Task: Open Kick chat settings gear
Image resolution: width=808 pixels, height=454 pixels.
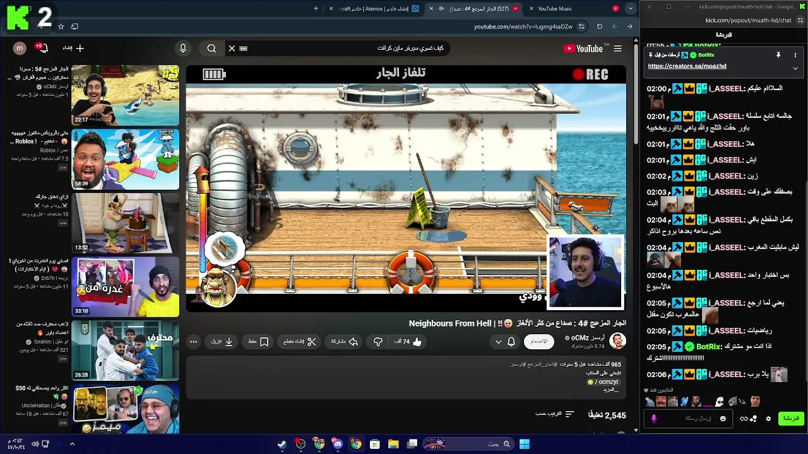Action: (768, 419)
